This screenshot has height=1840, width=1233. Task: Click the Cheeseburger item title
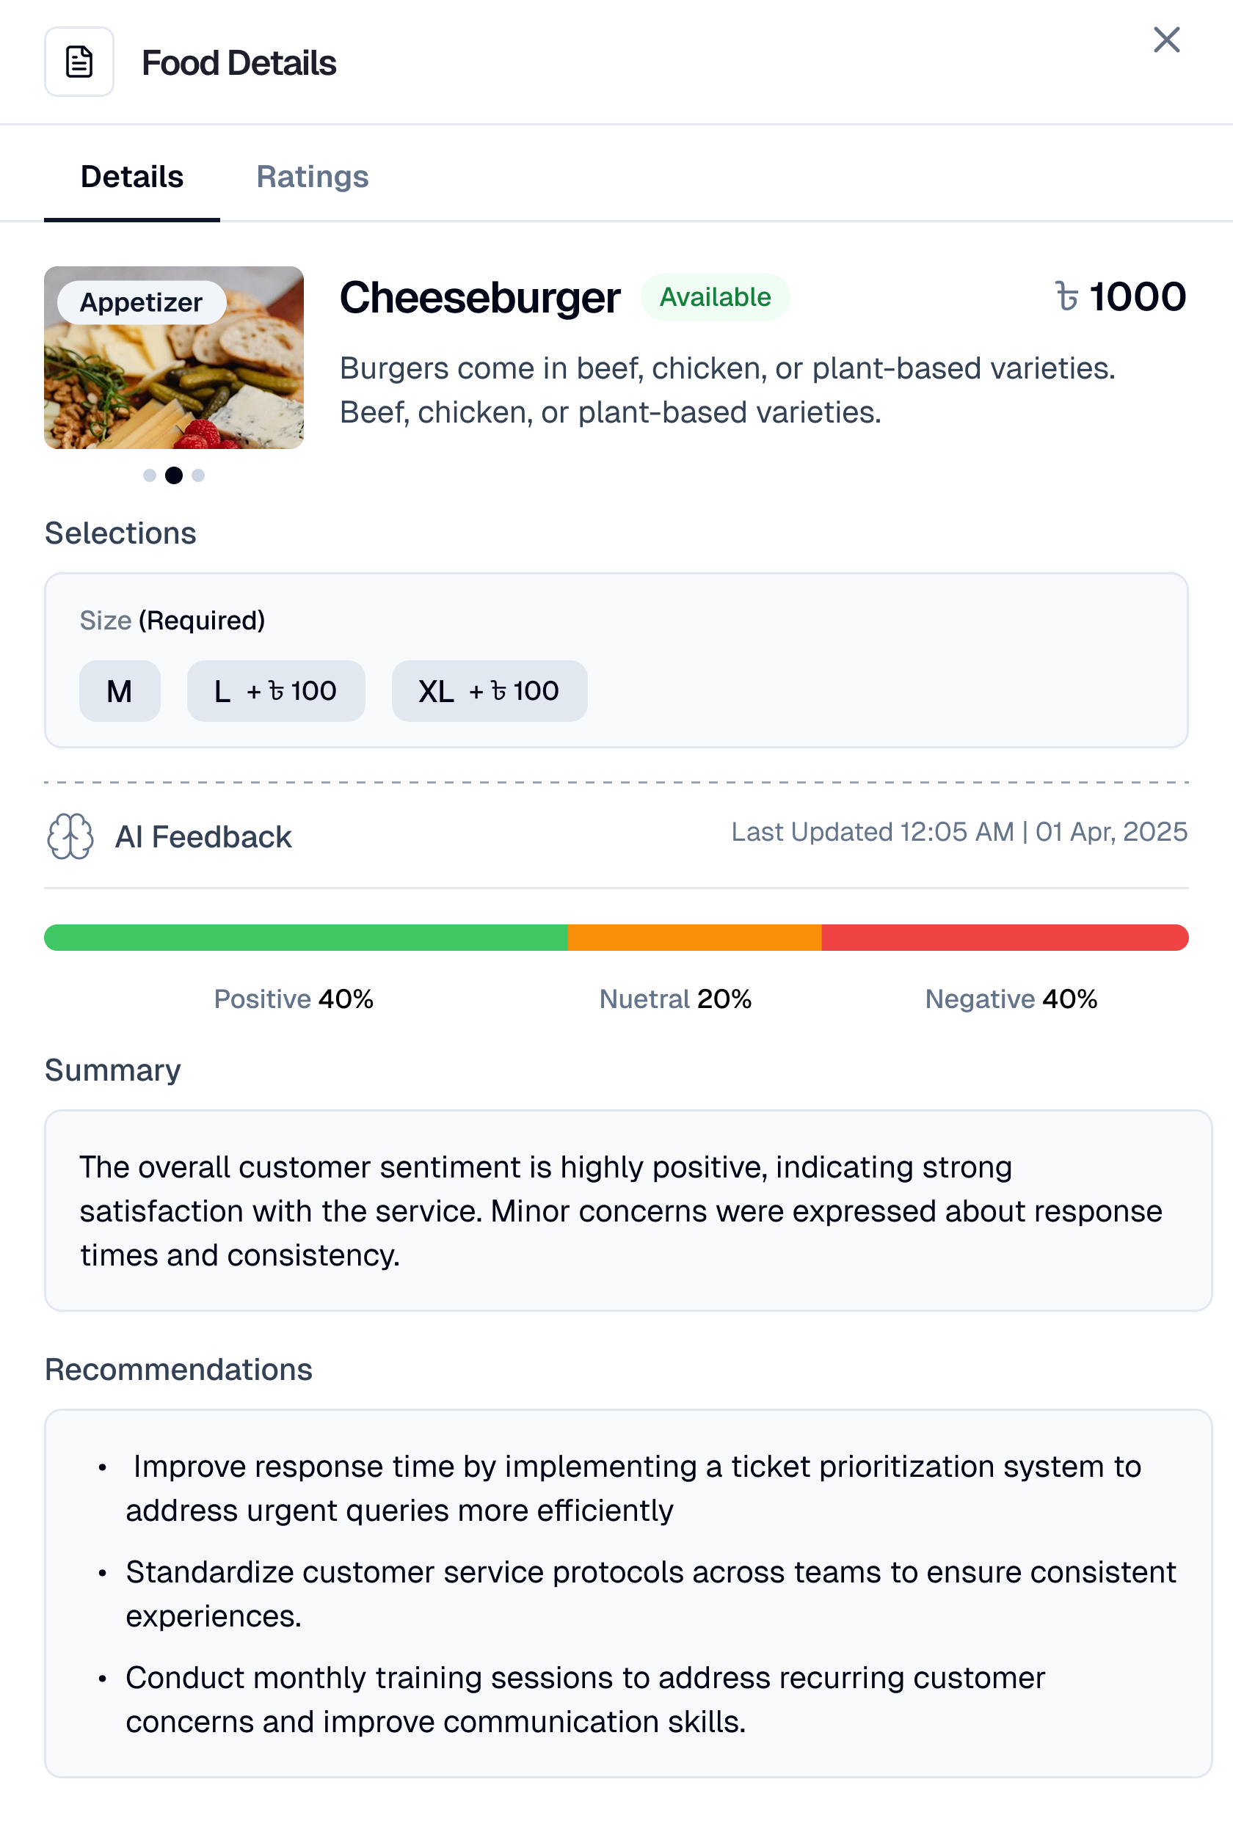coord(480,298)
